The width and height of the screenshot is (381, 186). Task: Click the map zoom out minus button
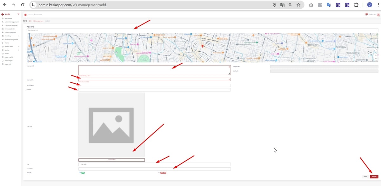pyautogui.click(x=376, y=59)
